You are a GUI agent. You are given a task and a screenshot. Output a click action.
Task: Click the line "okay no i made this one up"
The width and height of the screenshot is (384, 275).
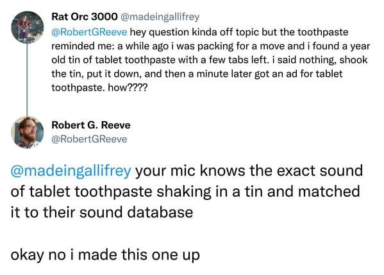pos(105,255)
